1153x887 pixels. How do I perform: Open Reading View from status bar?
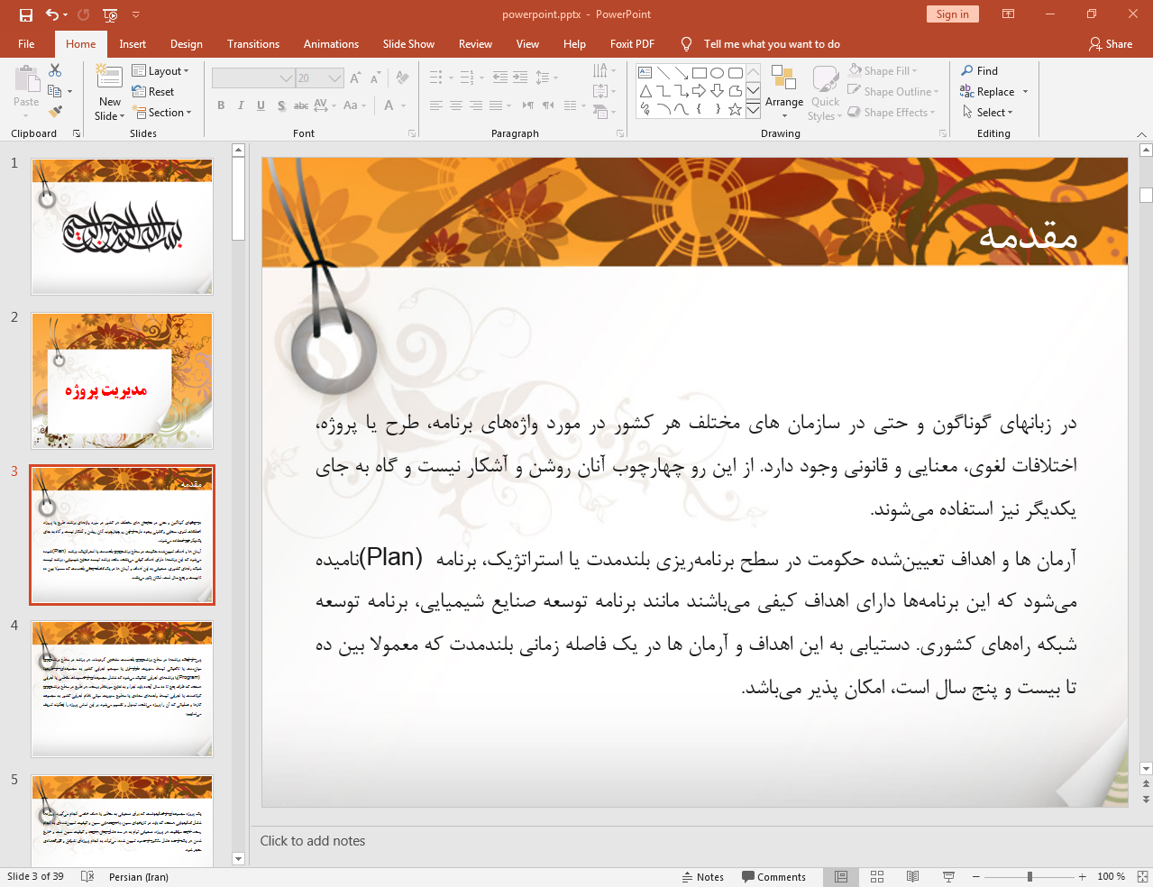[x=912, y=876]
